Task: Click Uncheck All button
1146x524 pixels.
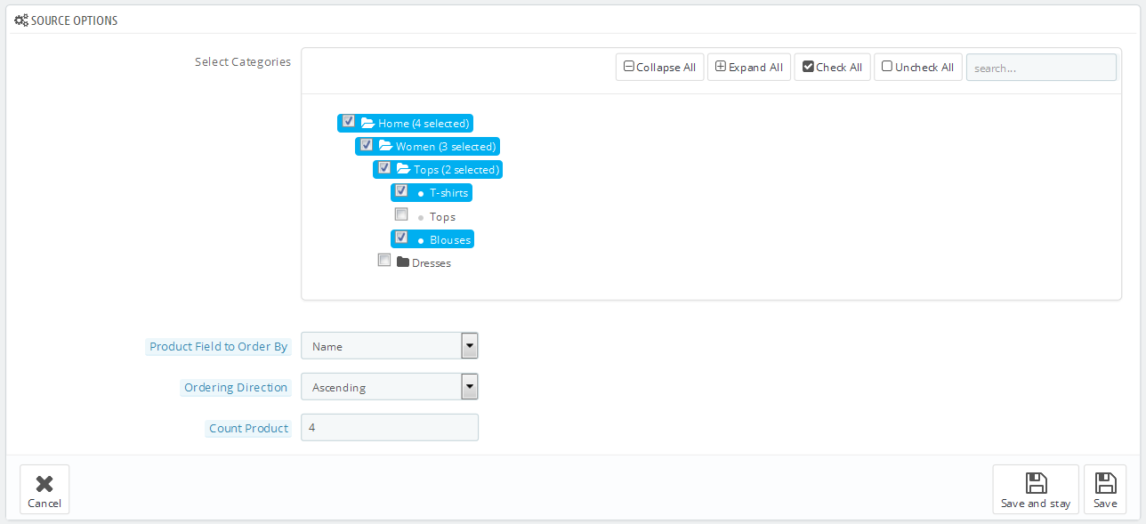Action: pos(918,68)
